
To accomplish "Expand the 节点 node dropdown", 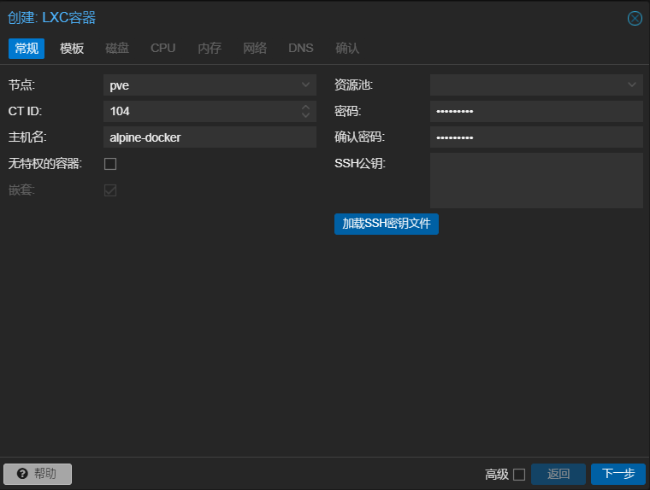I will click(306, 85).
